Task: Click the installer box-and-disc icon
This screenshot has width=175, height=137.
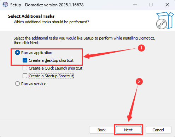Action: pos(165,20)
